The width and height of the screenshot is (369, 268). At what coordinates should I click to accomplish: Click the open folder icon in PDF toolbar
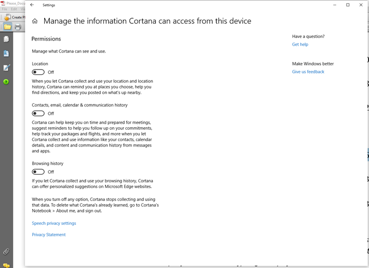coord(7,27)
